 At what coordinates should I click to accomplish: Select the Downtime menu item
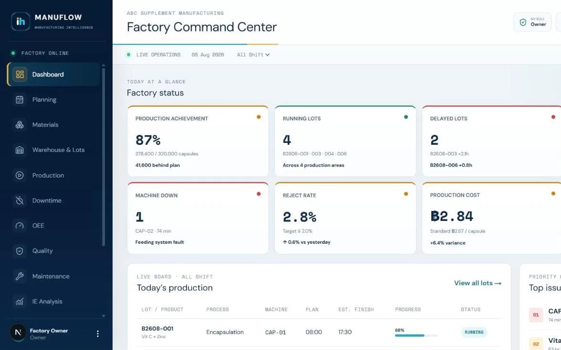[x=53, y=200]
